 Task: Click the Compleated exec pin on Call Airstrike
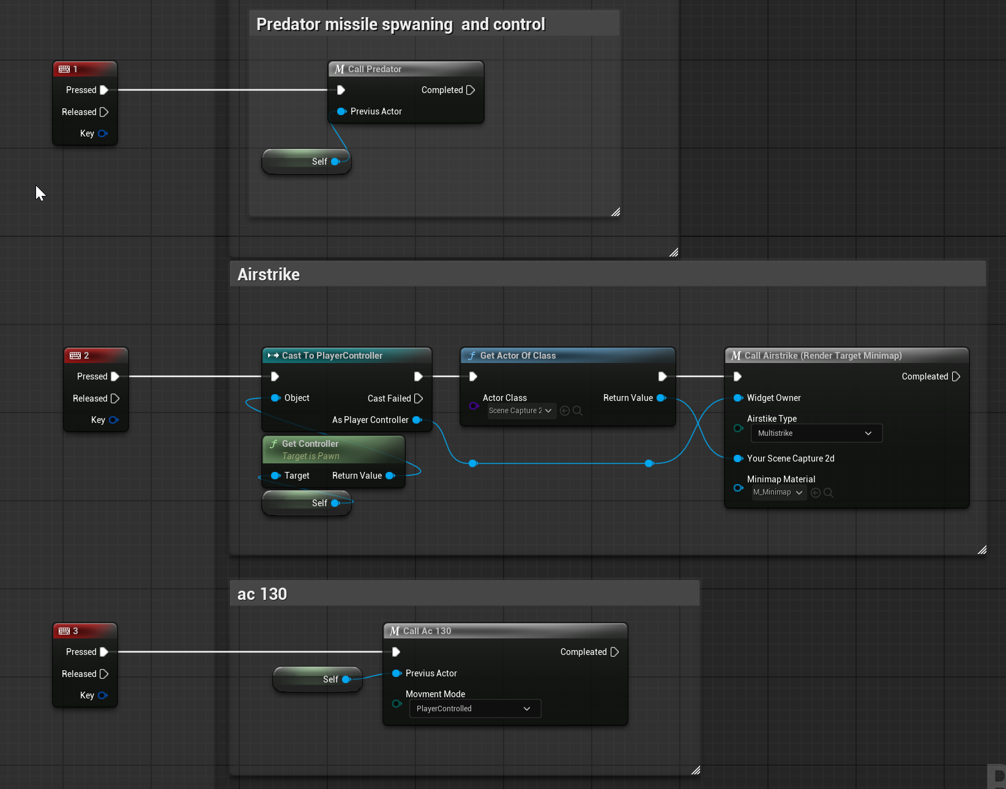(x=956, y=376)
